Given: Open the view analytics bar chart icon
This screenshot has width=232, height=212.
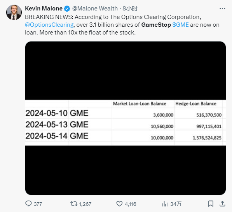Looking at the screenshot, I should [165, 204].
